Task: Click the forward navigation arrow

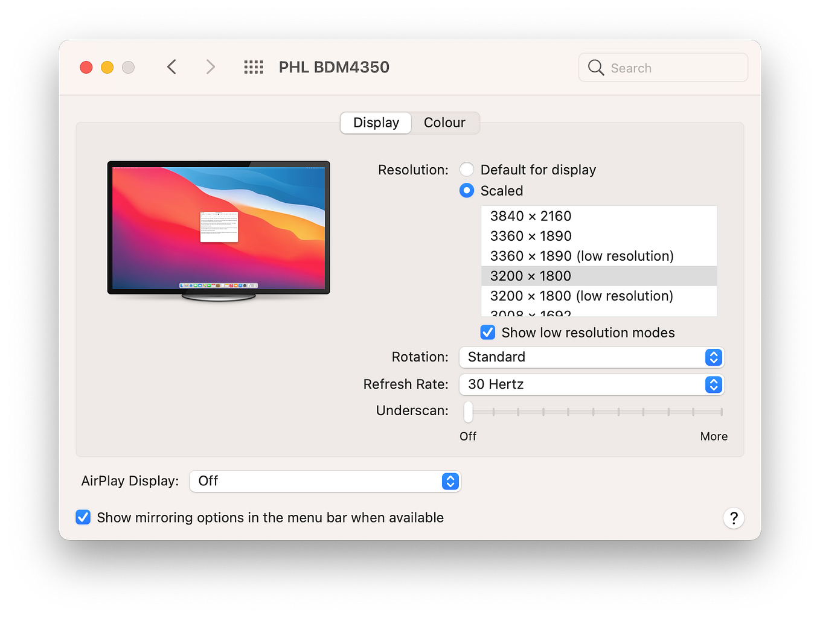Action: (210, 67)
